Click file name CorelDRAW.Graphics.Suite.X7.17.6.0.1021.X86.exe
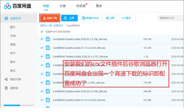The width and height of the screenshot is (184, 112). tap(79, 48)
